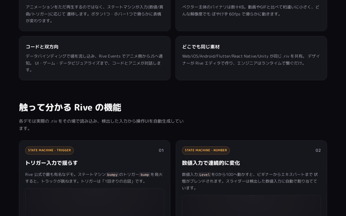The height and width of the screenshot is (216, 346).
Task: Click the Rive Events data binding description
Action: coord(94,63)
